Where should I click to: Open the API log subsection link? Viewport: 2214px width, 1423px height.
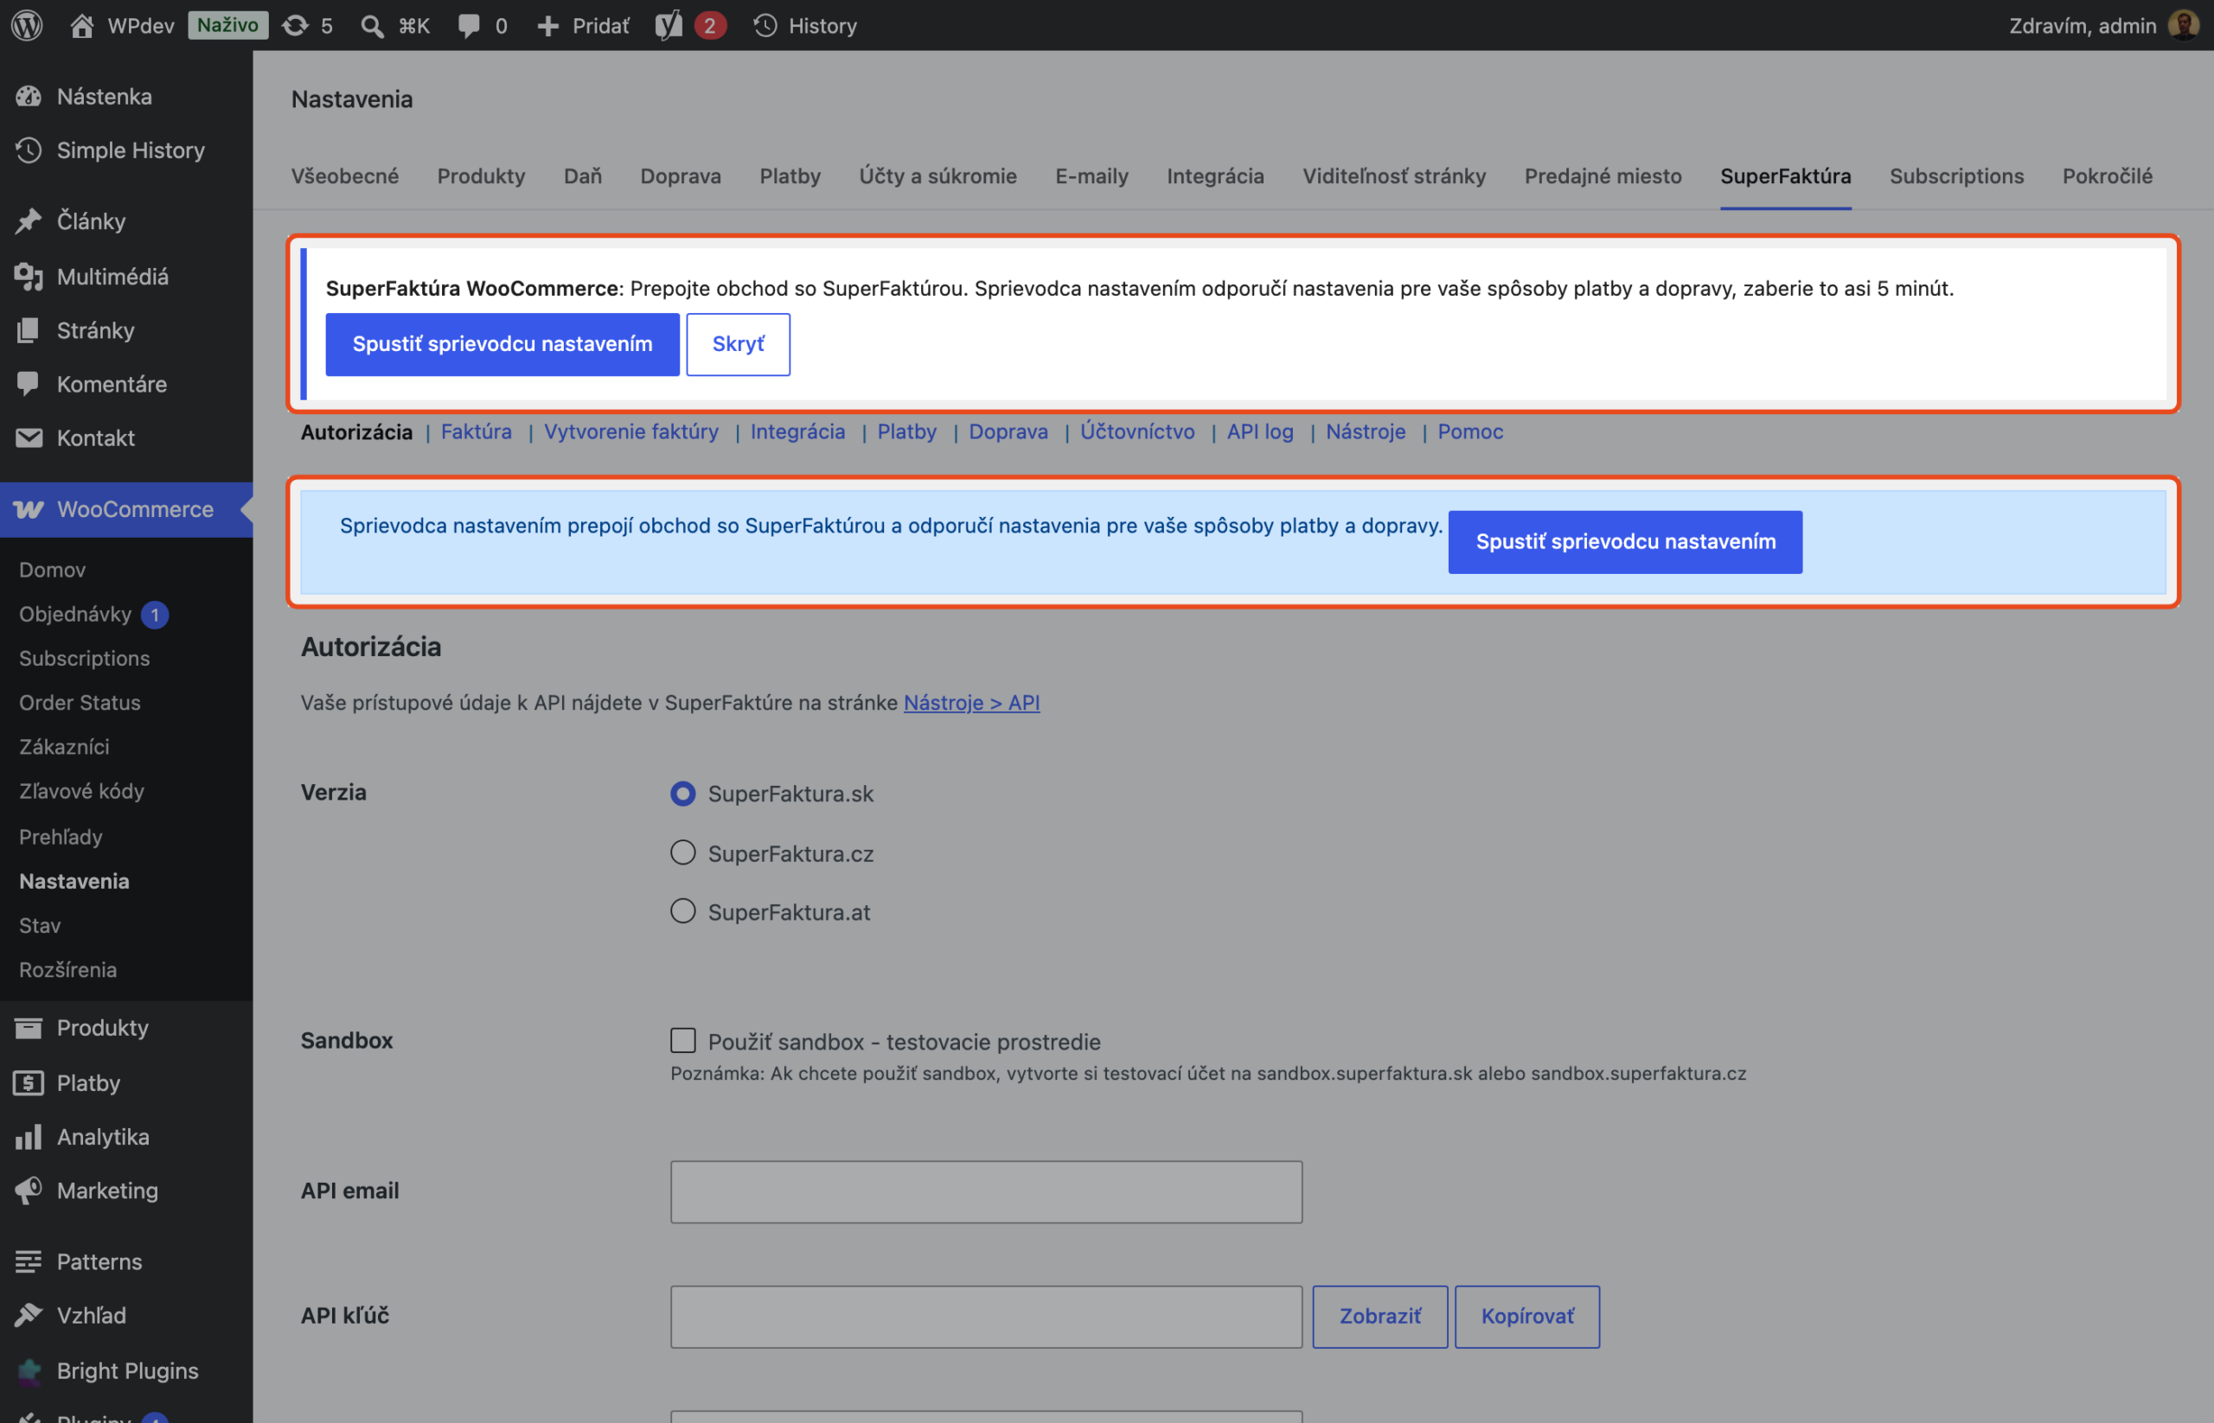(x=1260, y=431)
